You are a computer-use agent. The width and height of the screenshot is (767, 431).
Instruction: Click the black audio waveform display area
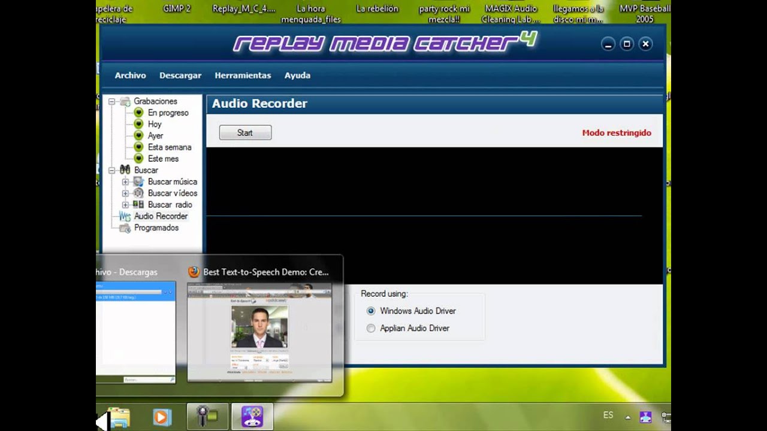[434, 215]
